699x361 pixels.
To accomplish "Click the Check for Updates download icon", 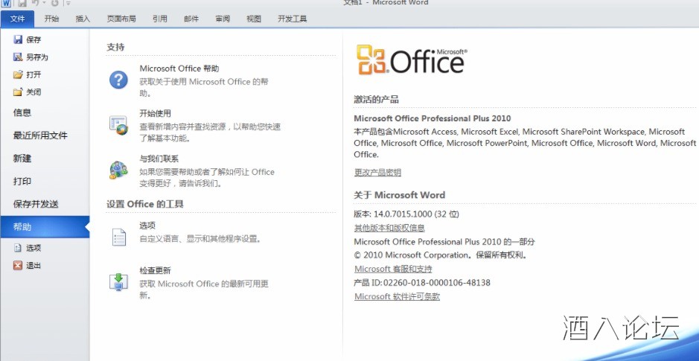I will pos(118,281).
